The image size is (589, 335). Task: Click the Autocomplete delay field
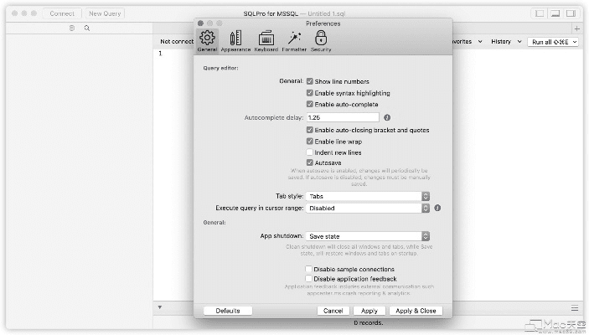(x=343, y=117)
